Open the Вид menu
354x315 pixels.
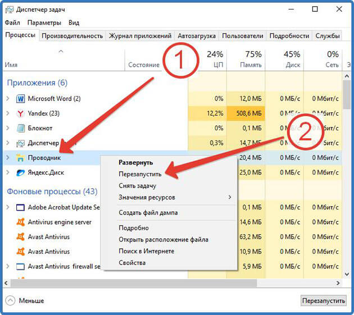pos(74,23)
